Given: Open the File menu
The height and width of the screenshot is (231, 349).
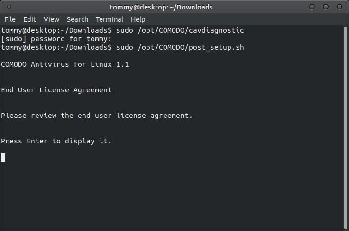Looking at the screenshot, I should (x=9, y=19).
